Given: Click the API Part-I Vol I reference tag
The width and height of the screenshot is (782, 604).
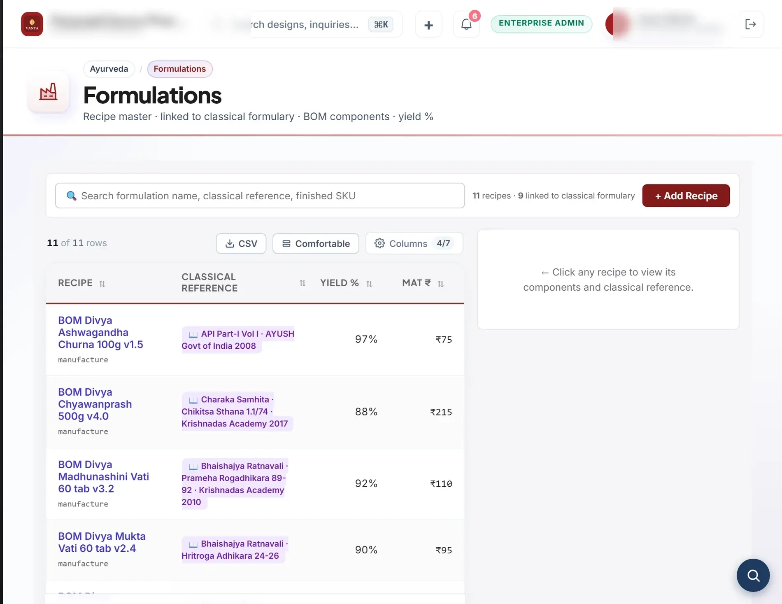Looking at the screenshot, I should click(x=238, y=340).
